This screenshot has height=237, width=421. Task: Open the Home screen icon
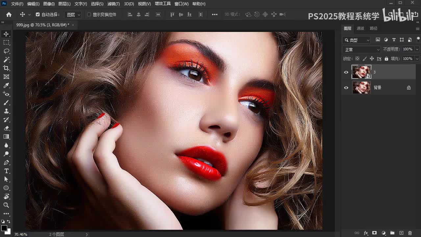(x=9, y=14)
